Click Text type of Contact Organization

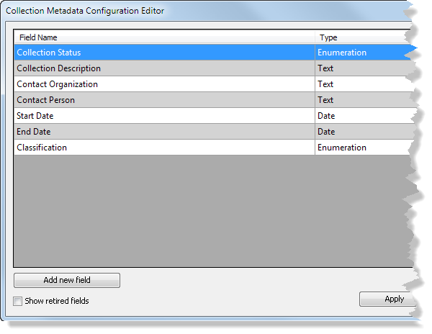pos(364,84)
